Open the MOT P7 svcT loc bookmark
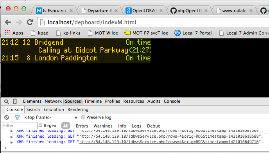The height and width of the screenshot is (153, 269). pos(146,33)
